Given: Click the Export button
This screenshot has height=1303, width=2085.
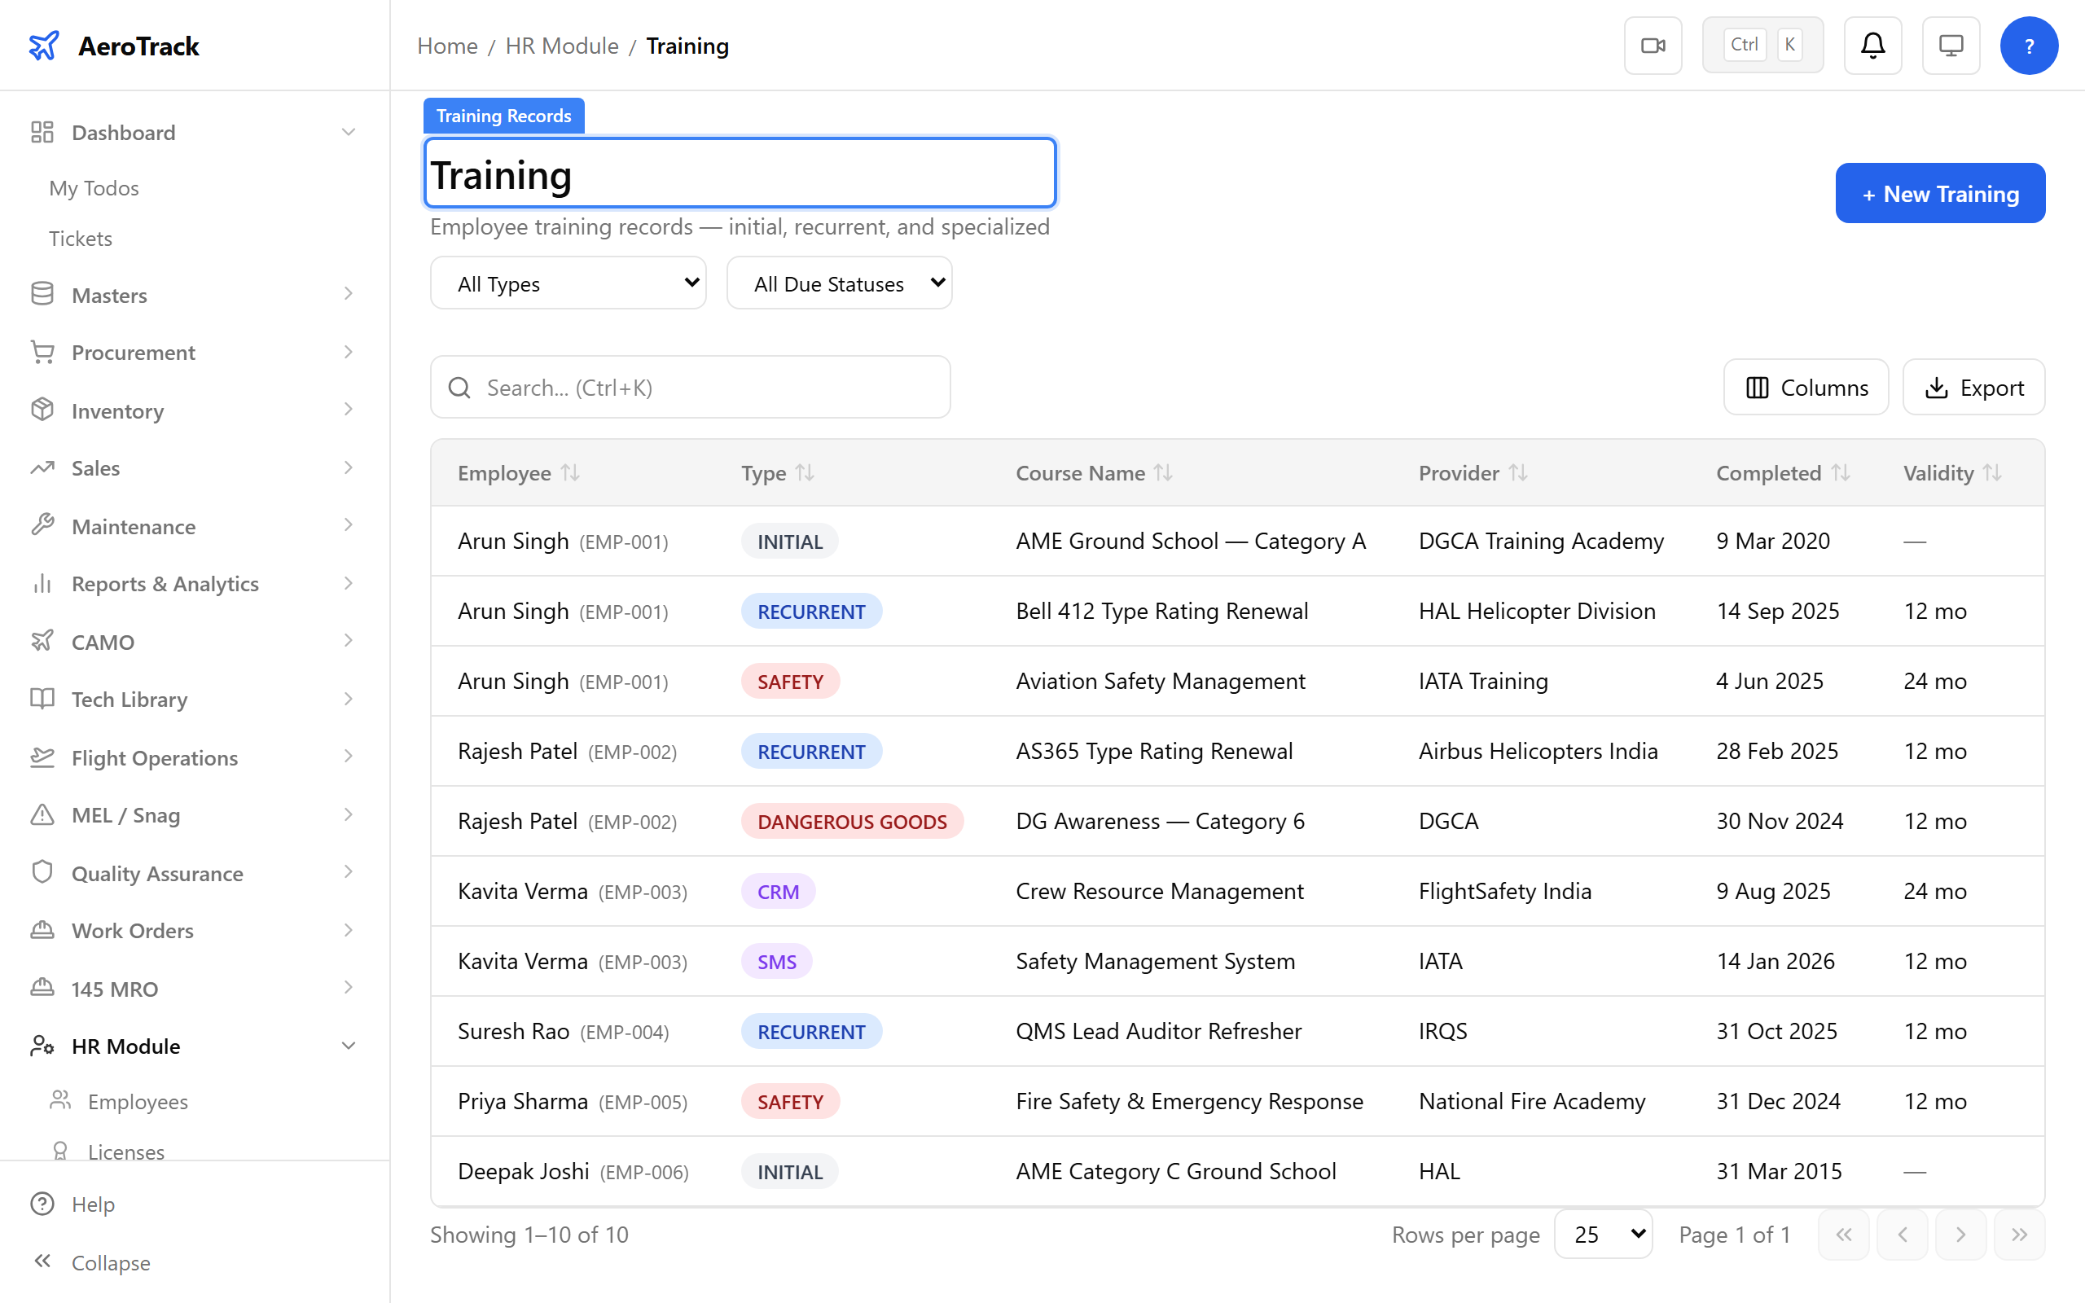Looking at the screenshot, I should (1974, 387).
